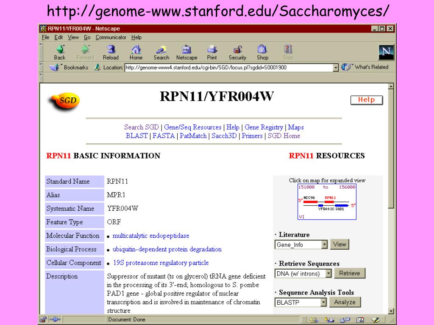Click the Netscape N logo
Viewport: 434px width, 325px height.
(x=386, y=52)
